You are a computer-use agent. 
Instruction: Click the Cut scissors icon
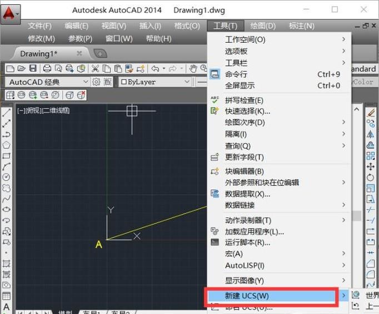(x=95, y=69)
